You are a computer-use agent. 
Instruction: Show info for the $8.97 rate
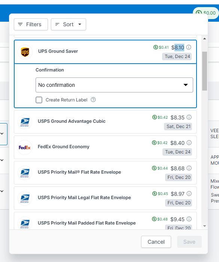coord(189,194)
